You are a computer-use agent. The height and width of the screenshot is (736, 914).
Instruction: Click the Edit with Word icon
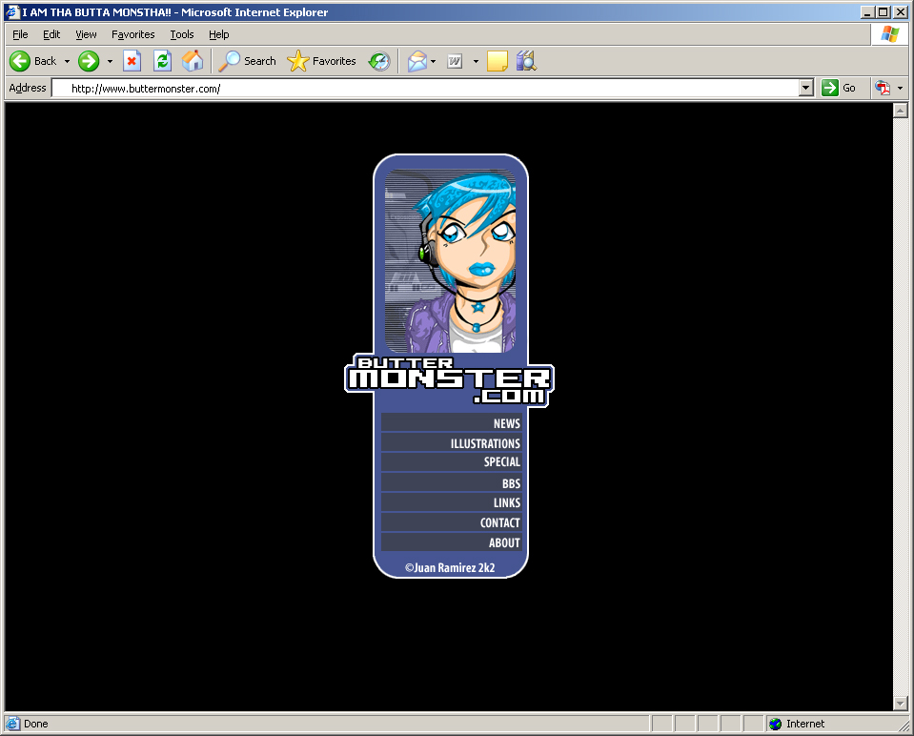(455, 61)
